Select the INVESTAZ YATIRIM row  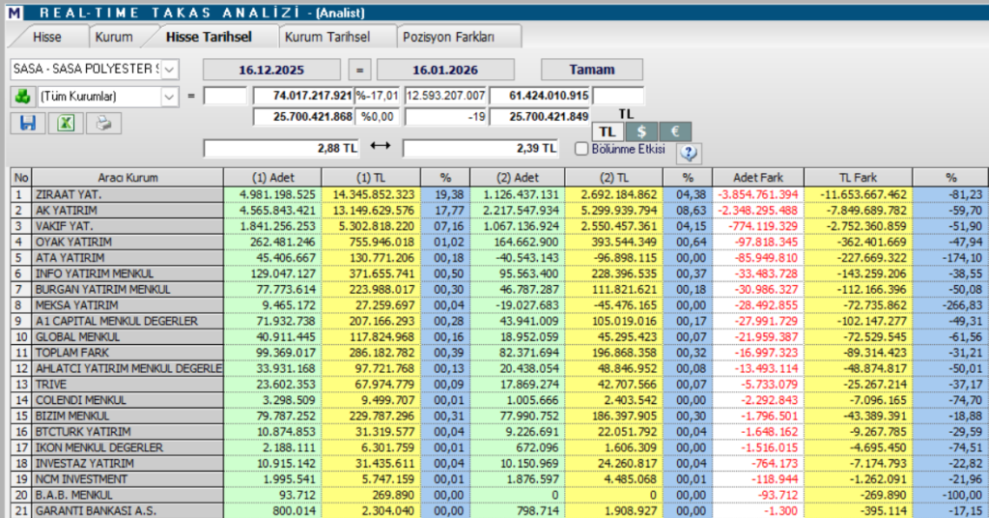tap(498, 463)
